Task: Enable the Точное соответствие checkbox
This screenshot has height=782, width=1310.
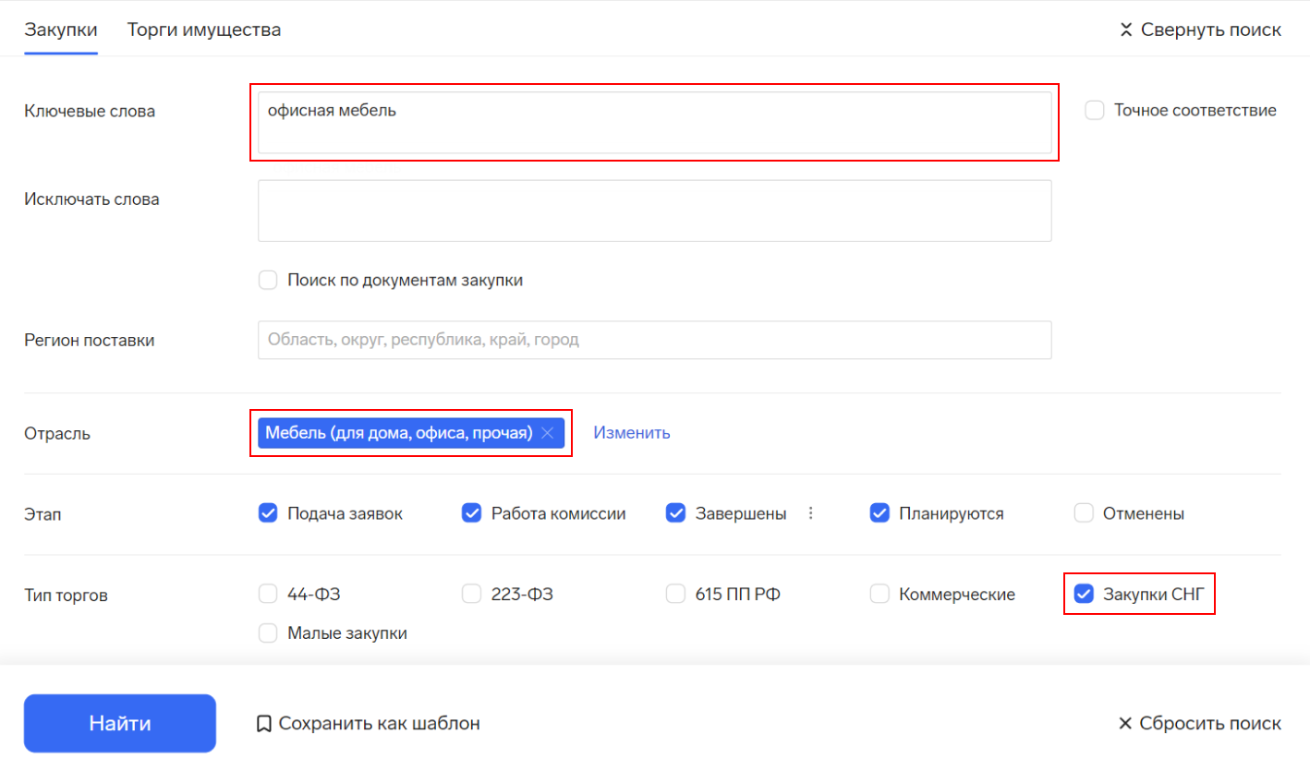Action: click(x=1095, y=111)
